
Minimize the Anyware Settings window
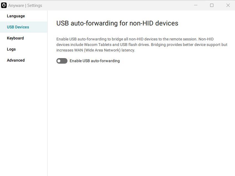pos(195,5)
